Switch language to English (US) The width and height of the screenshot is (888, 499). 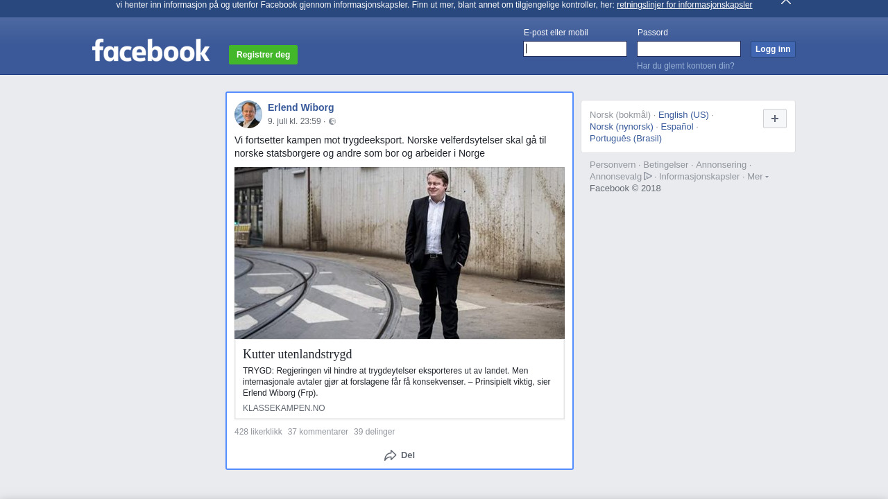[683, 115]
